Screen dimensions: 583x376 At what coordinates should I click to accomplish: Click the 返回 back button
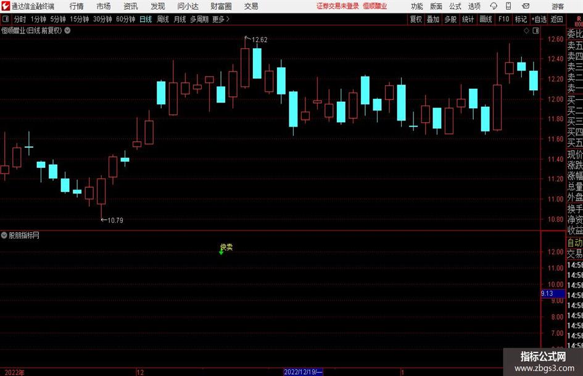point(556,19)
